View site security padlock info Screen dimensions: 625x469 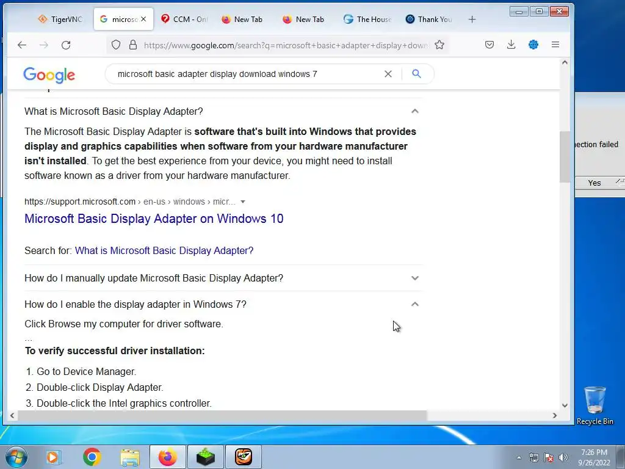(133, 45)
